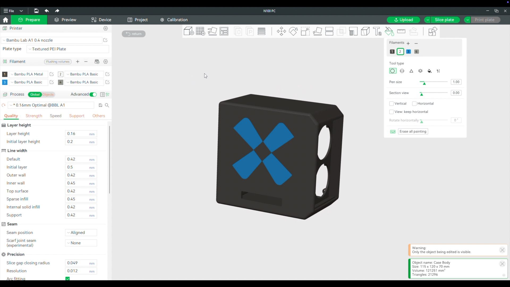Check the View: keep horizontal box
Image resolution: width=510 pixels, height=287 pixels.
pyautogui.click(x=391, y=112)
